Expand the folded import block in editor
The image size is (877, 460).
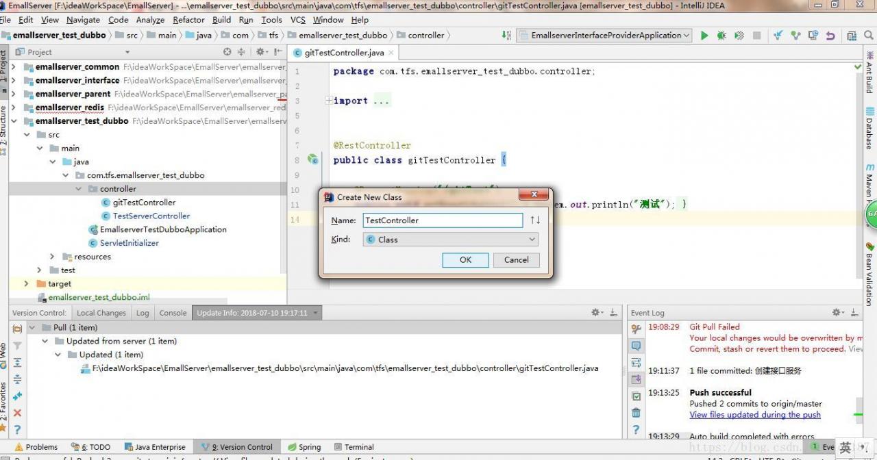(328, 101)
